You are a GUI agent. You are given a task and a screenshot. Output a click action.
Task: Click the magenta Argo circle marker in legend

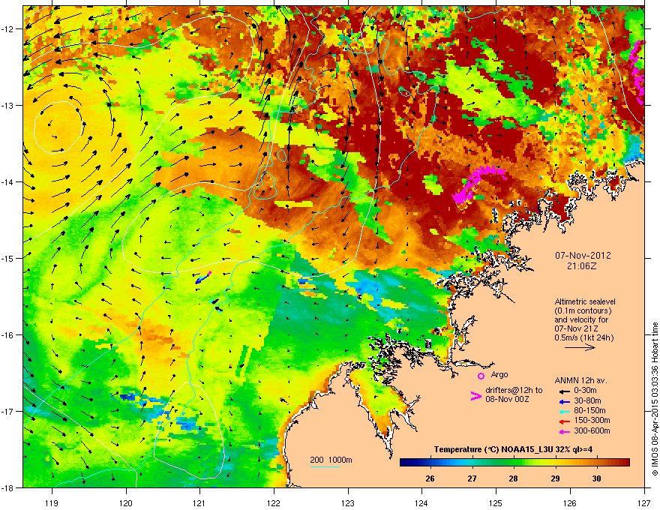point(481,376)
